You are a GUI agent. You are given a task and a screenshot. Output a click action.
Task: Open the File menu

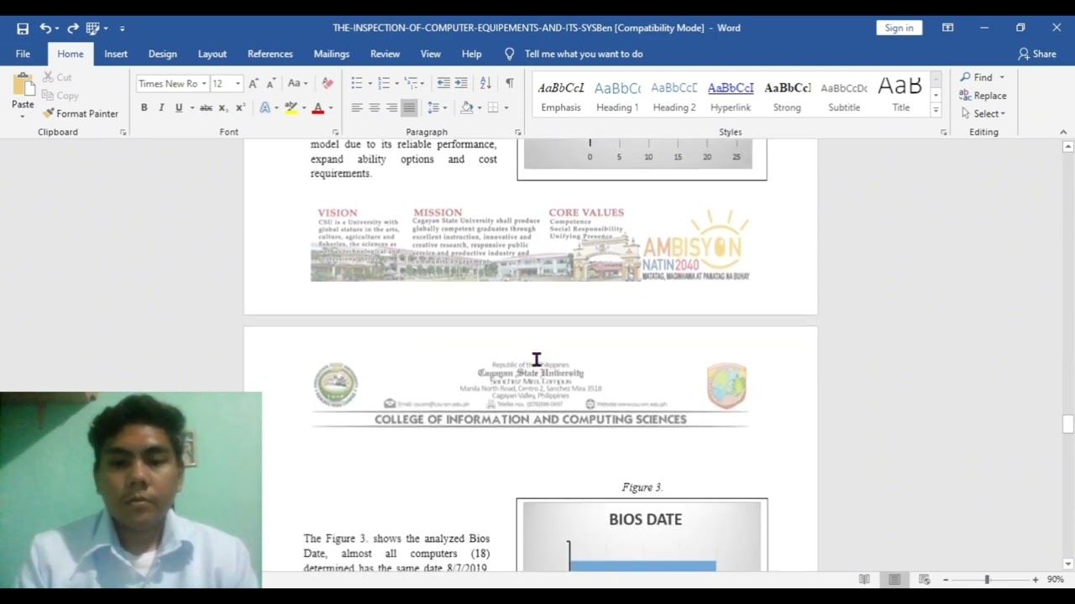(23, 54)
